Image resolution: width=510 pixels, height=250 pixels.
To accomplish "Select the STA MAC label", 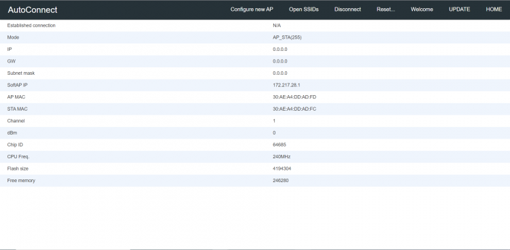I will 17,109.
